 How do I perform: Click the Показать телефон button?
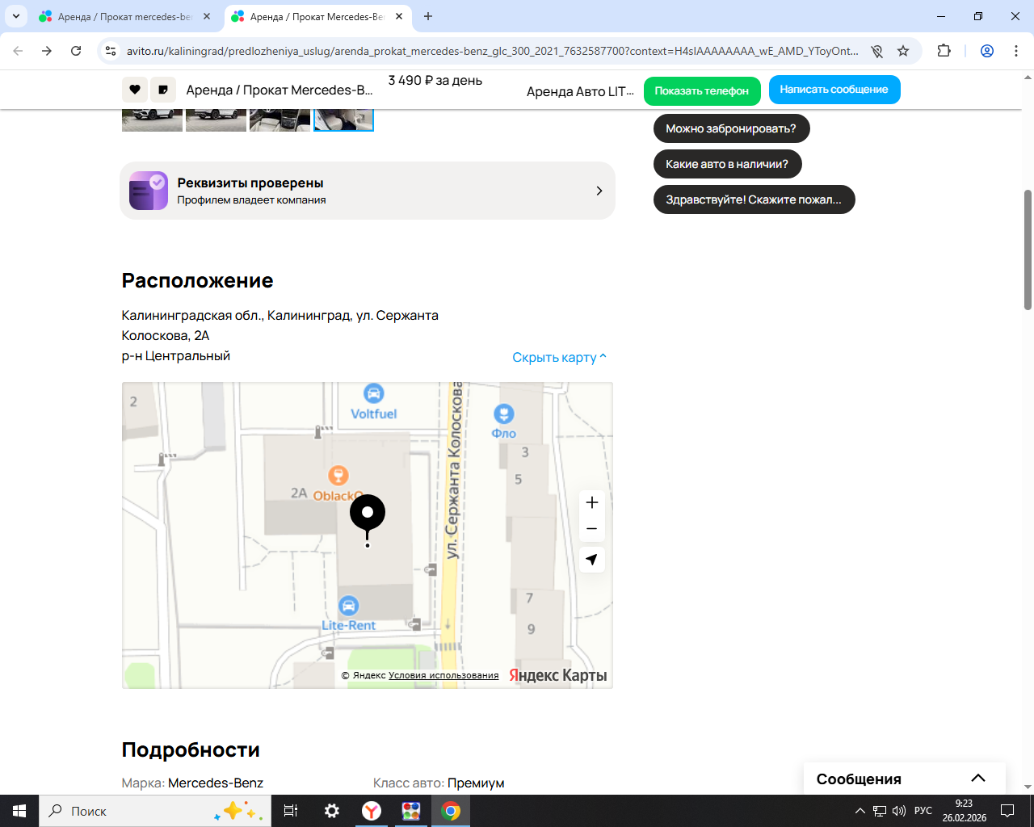pyautogui.click(x=702, y=90)
